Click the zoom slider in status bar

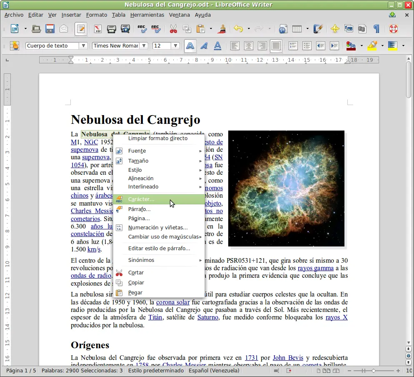373,371
